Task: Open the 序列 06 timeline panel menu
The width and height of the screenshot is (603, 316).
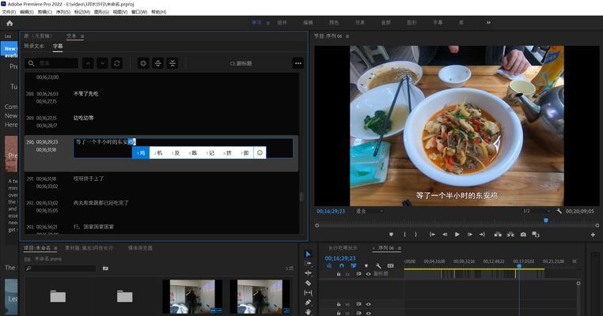Action: 400,248
